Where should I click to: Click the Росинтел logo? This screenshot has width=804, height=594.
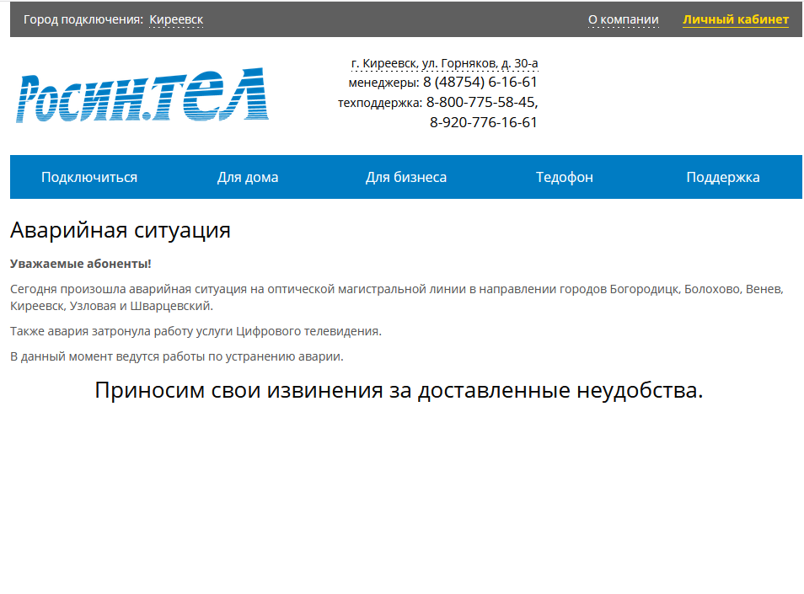[x=142, y=95]
